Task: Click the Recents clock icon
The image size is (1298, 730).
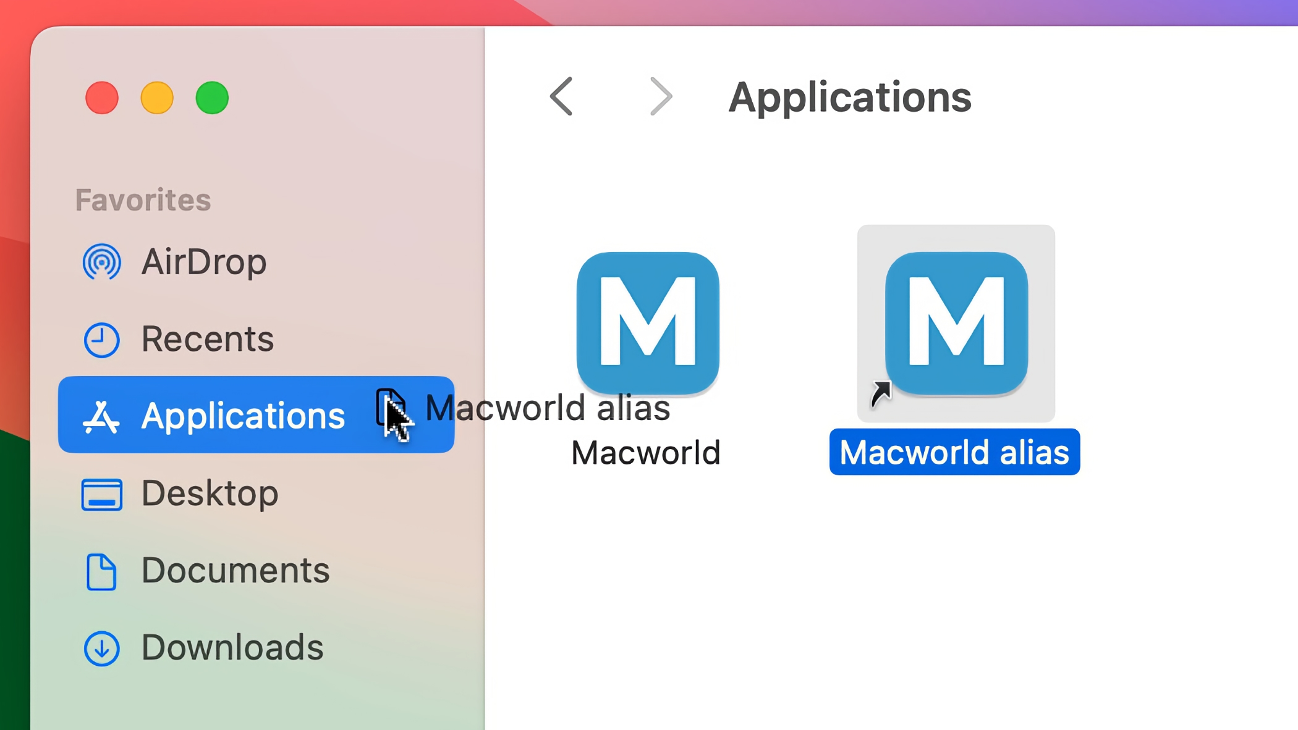Action: click(101, 340)
